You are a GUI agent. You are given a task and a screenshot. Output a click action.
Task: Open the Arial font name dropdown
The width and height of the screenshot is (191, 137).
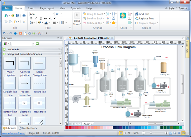click(x=53, y=14)
